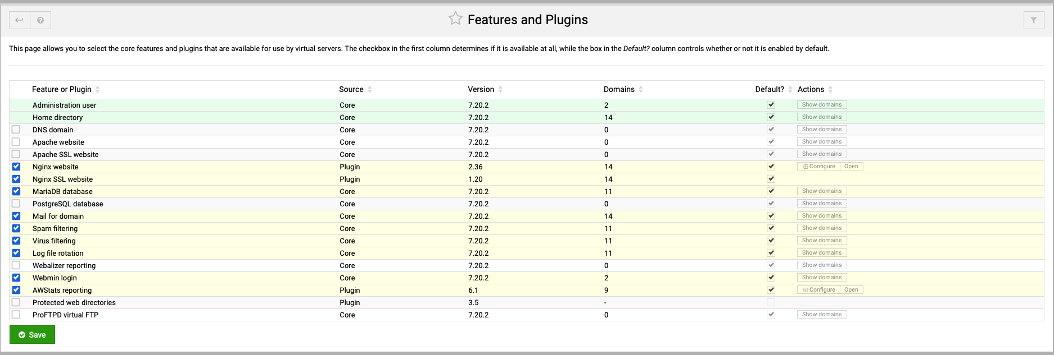
Task: Click version 3.5 for Protected directories
Action: (473, 302)
